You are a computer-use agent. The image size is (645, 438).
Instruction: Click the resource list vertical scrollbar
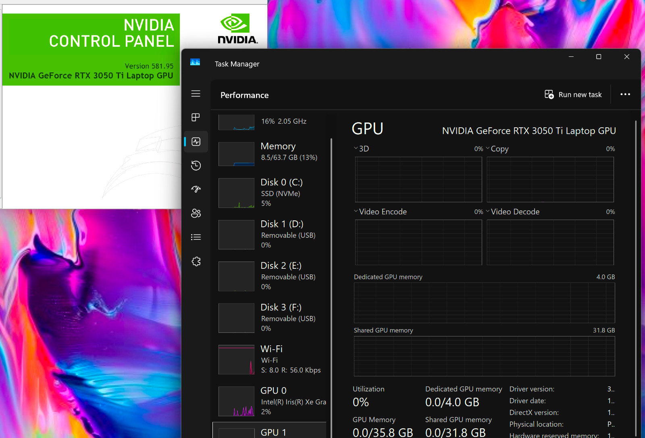331,288
